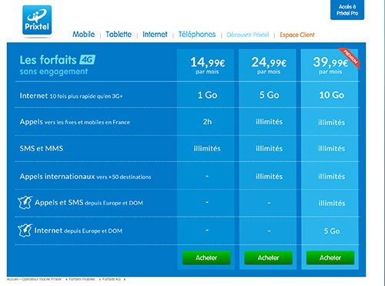Open the Internet menu item

(155, 34)
